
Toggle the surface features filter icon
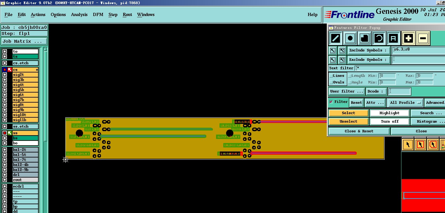point(364,39)
